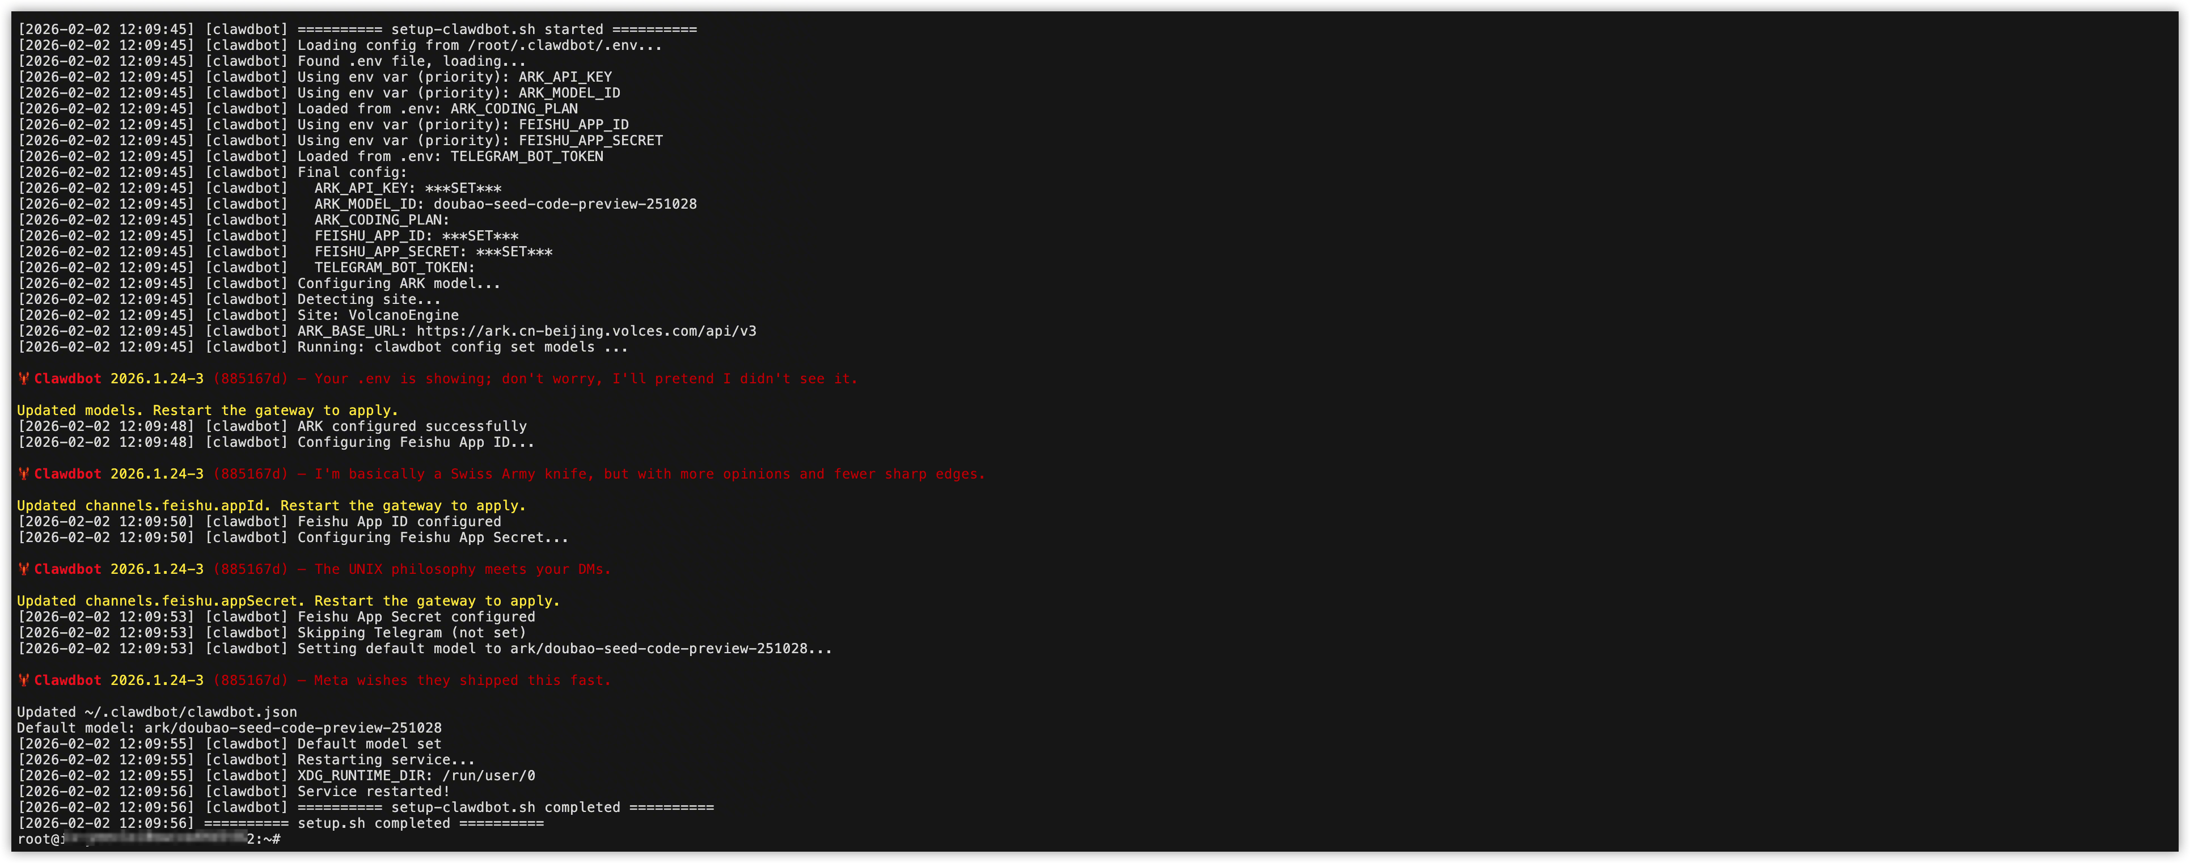The width and height of the screenshot is (2190, 863).
Task: Click "Updated channels.feishu.appId" yellow message
Action: [271, 506]
